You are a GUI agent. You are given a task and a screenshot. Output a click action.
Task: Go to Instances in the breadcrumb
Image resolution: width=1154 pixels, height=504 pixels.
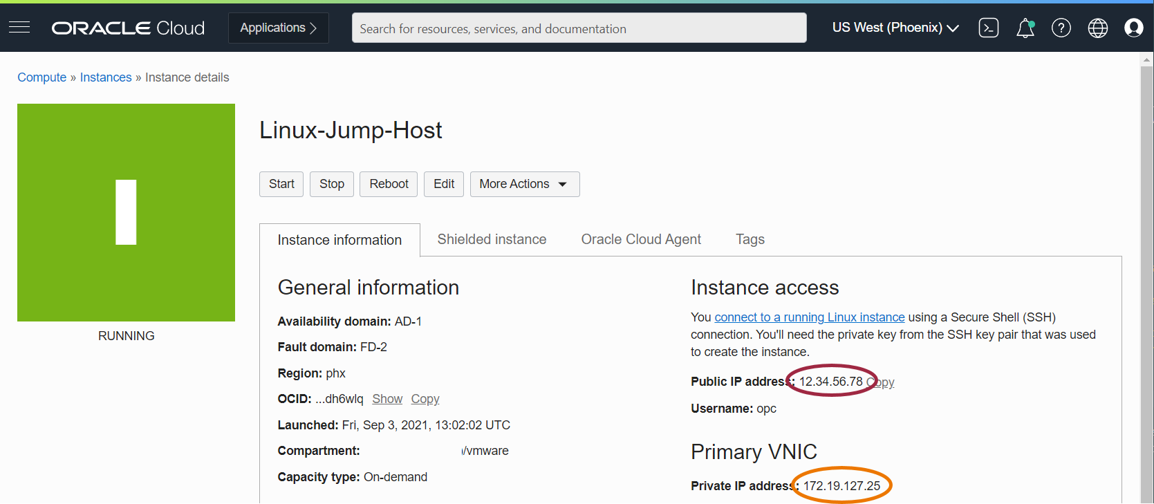tap(106, 77)
